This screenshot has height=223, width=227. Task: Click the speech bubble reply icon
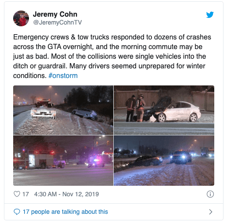17,212
